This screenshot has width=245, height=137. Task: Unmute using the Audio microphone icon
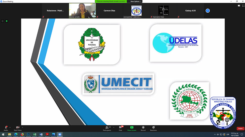click(x=6, y=128)
